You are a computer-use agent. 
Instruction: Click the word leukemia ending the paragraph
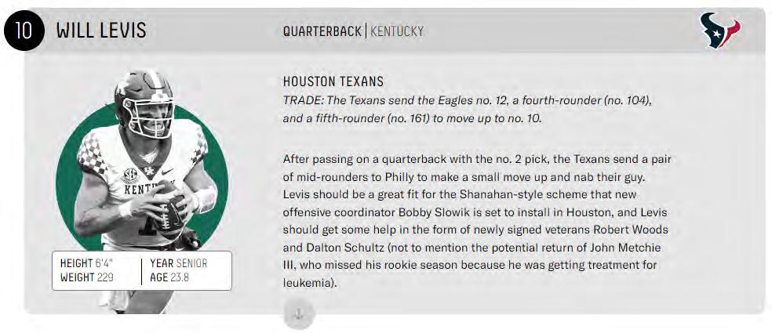(308, 284)
